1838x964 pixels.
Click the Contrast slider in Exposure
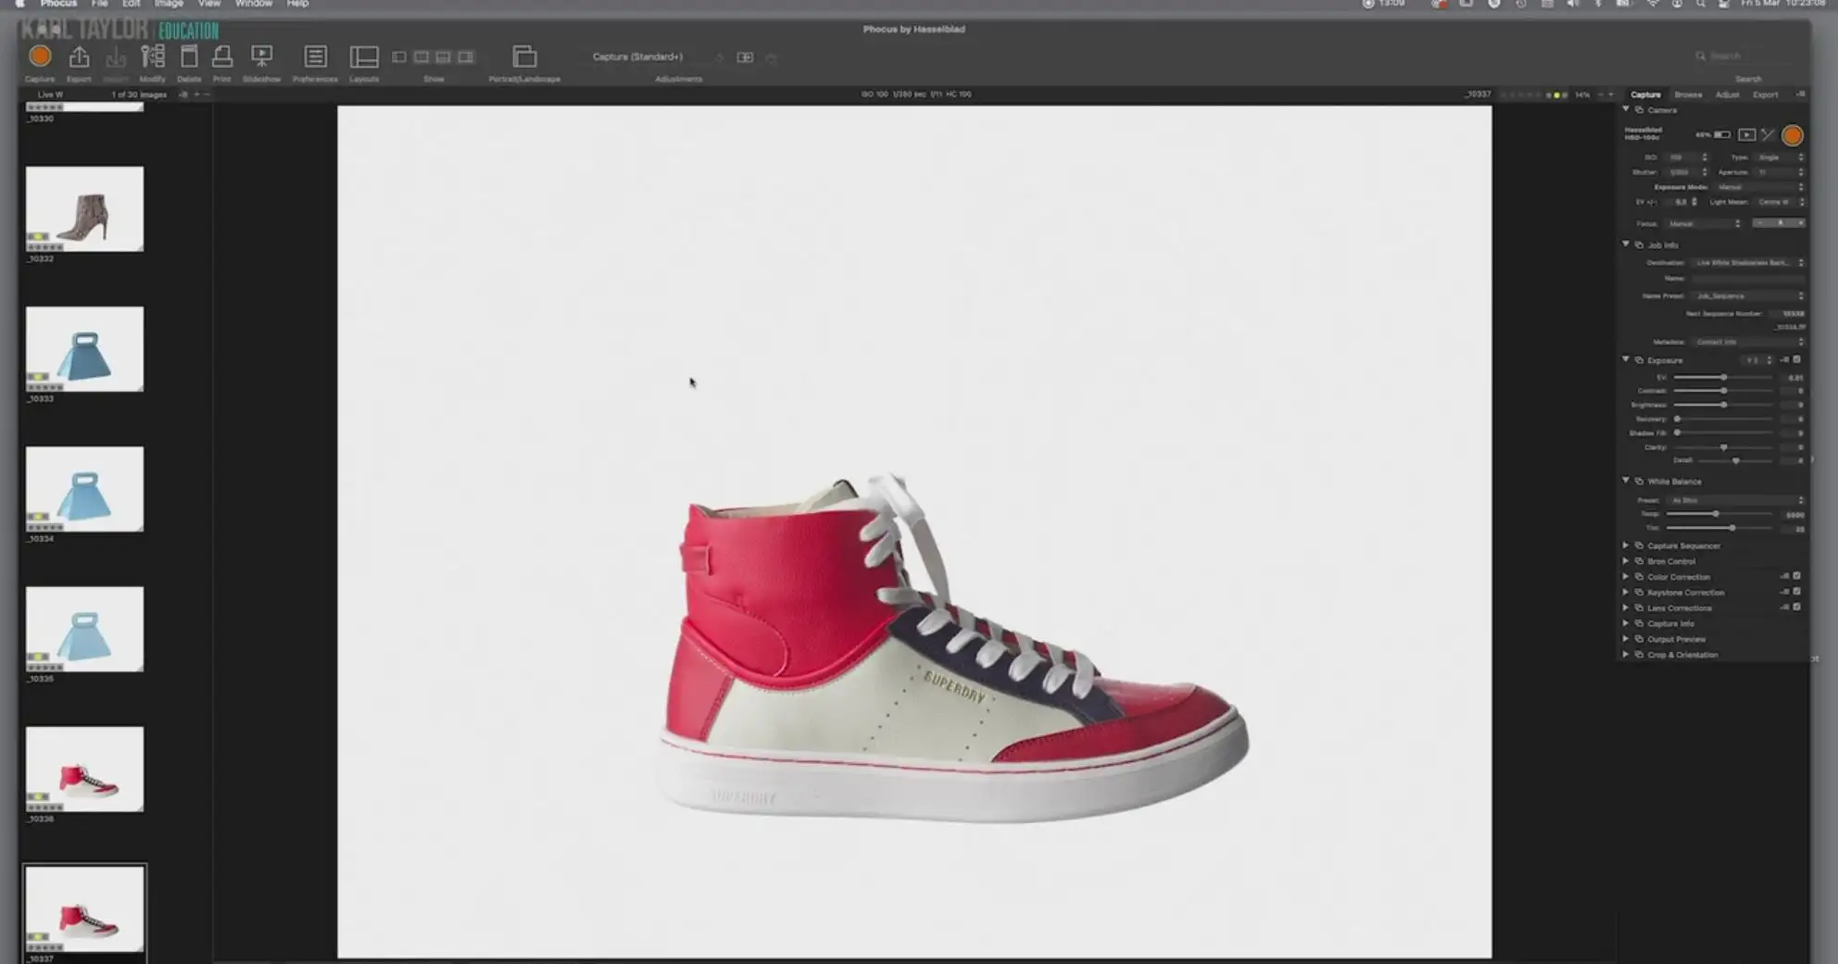click(1723, 391)
